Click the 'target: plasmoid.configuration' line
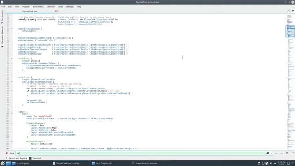295x166 pixels. coord(39,79)
